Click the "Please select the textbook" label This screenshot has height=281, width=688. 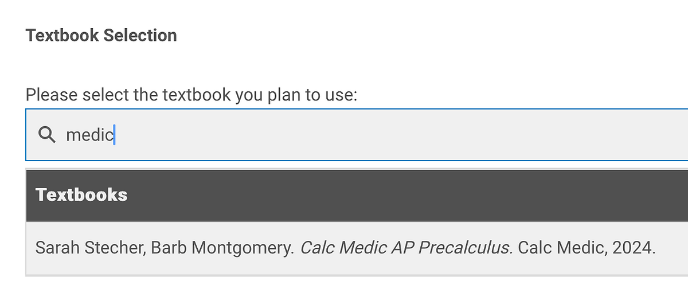click(191, 95)
